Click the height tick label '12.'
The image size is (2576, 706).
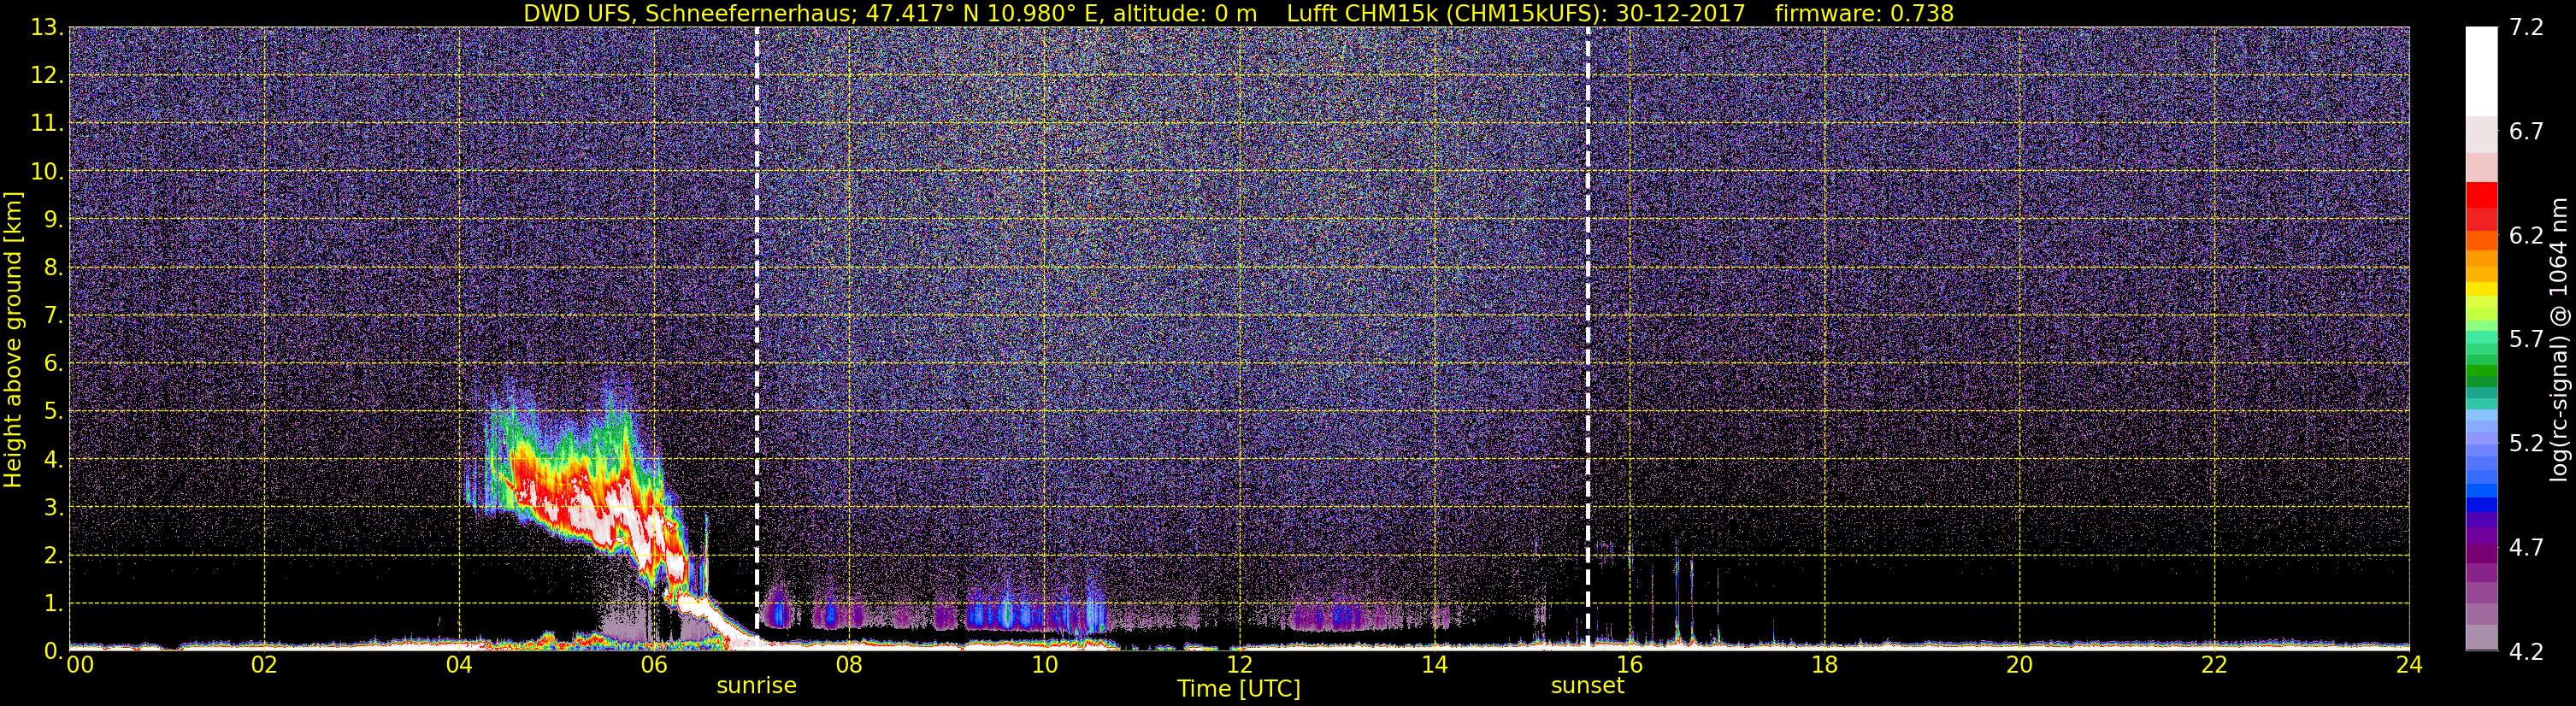click(47, 75)
